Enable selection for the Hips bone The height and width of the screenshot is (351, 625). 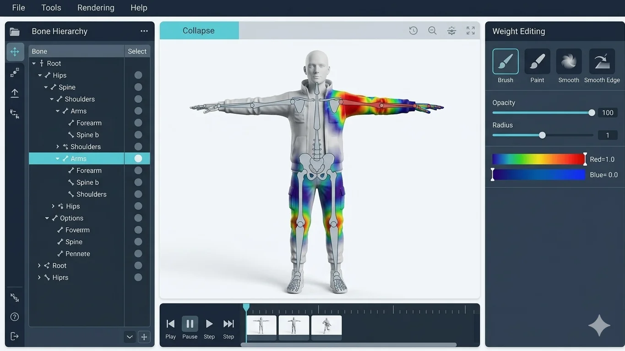click(x=138, y=75)
